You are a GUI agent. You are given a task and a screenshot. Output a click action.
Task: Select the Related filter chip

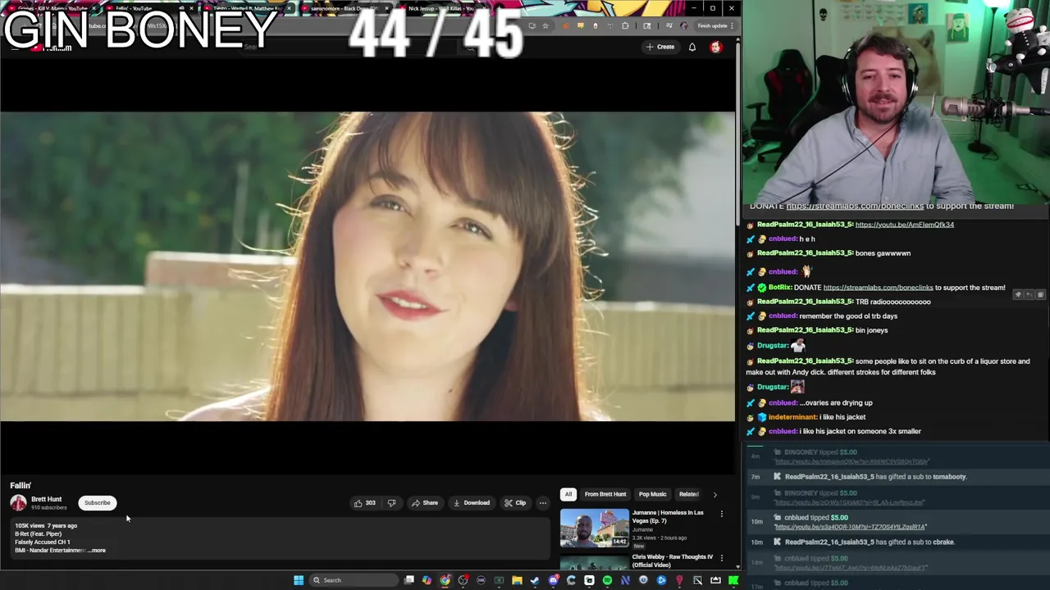click(689, 494)
